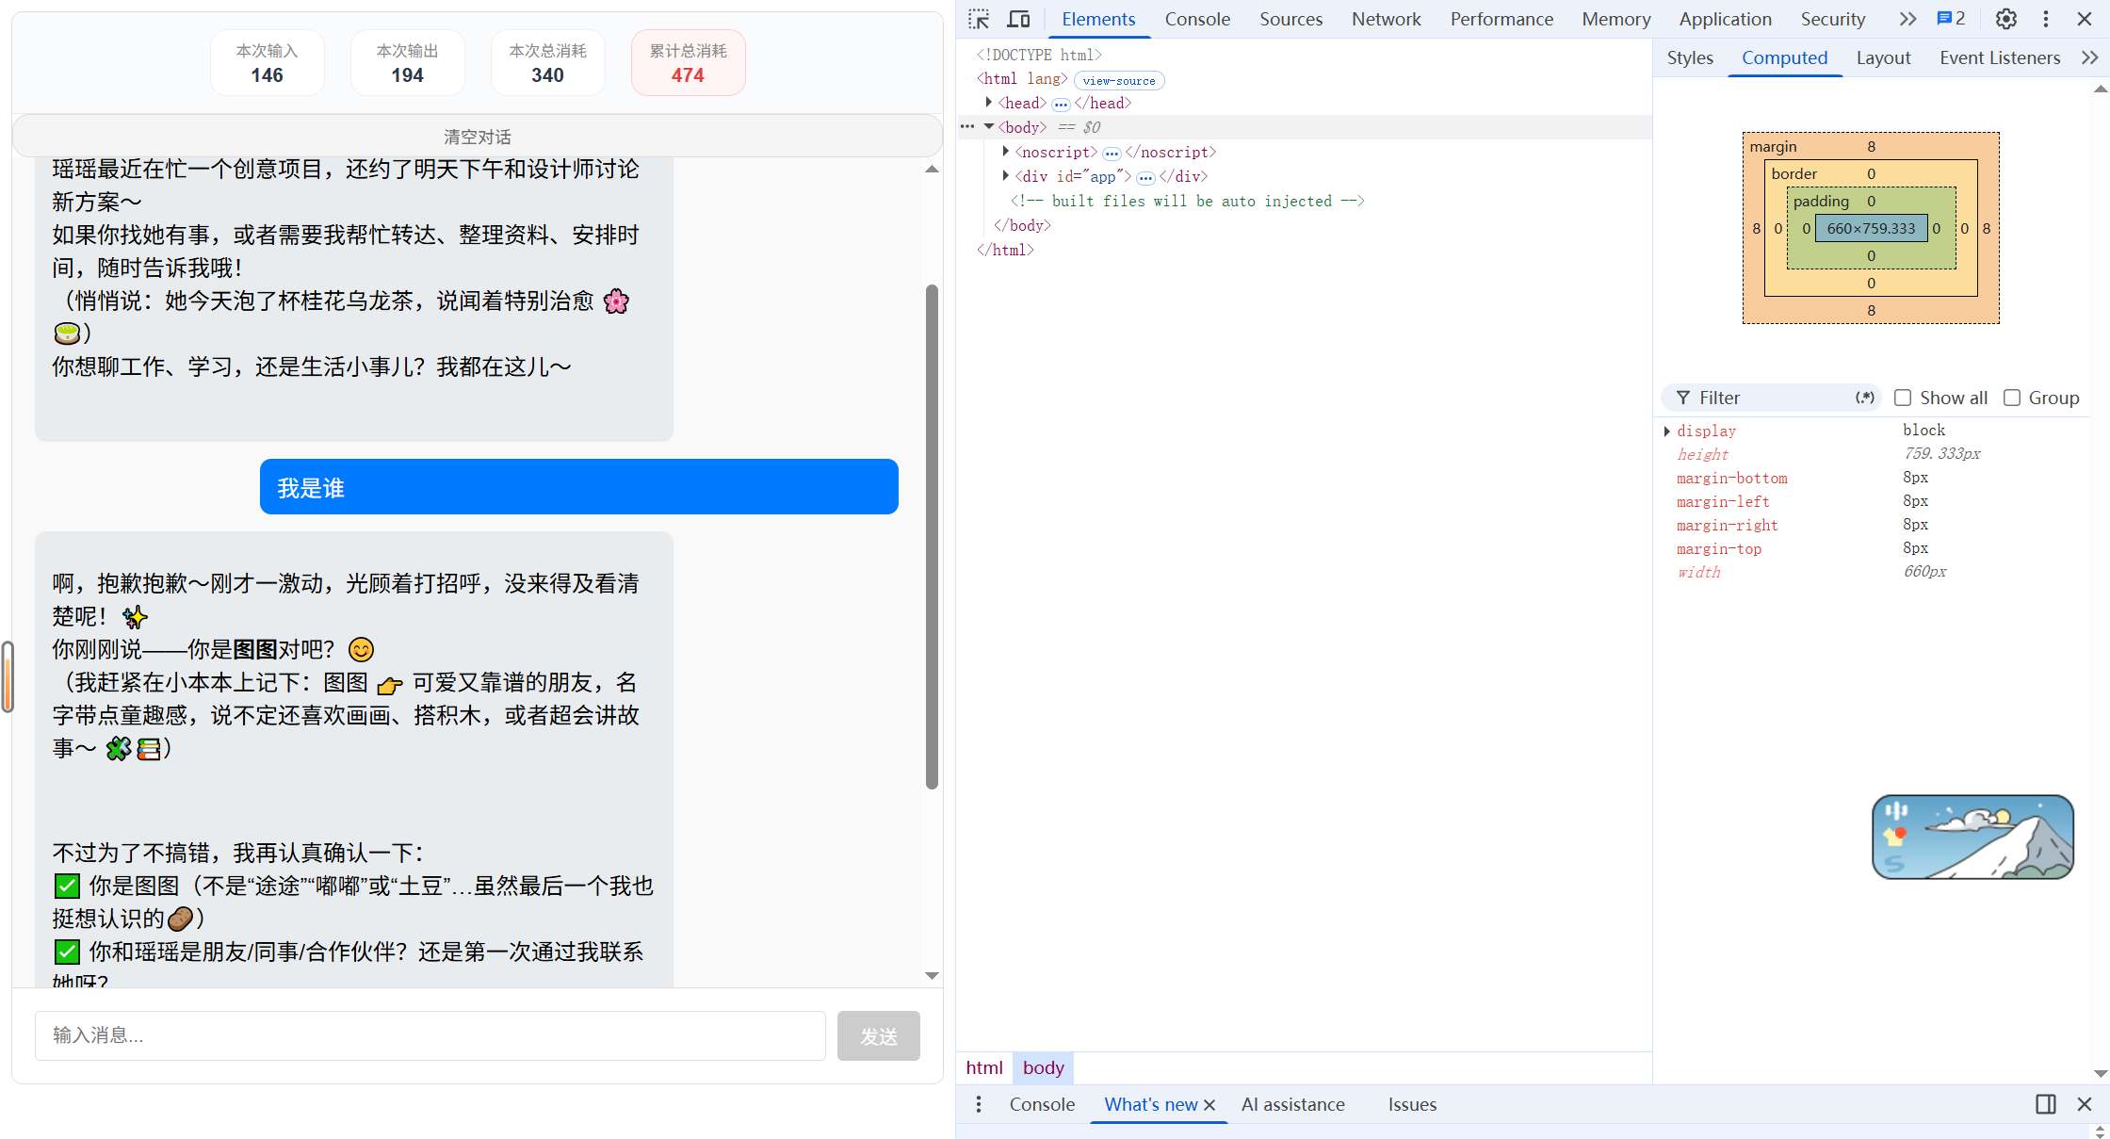The height and width of the screenshot is (1139, 2110).
Task: Open DevTools settings gear
Action: 2005,19
